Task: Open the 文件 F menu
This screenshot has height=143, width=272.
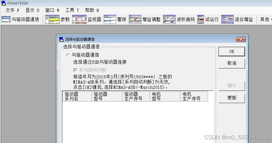Action: 13,10
